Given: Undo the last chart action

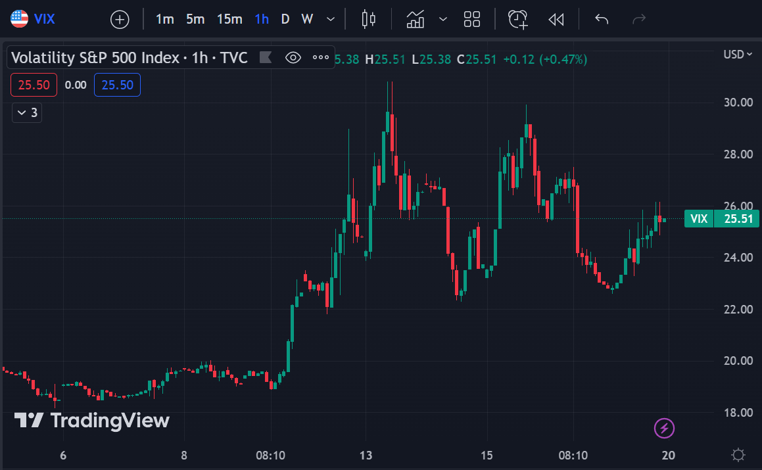Looking at the screenshot, I should (602, 20).
